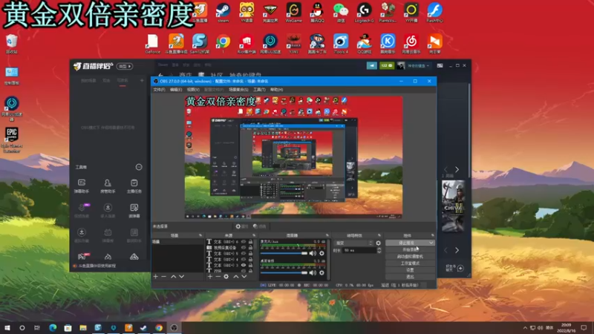This screenshot has width=594, height=334.
Task: Toggle lock for Text (GDI+) 6 source
Action: click(x=250, y=242)
